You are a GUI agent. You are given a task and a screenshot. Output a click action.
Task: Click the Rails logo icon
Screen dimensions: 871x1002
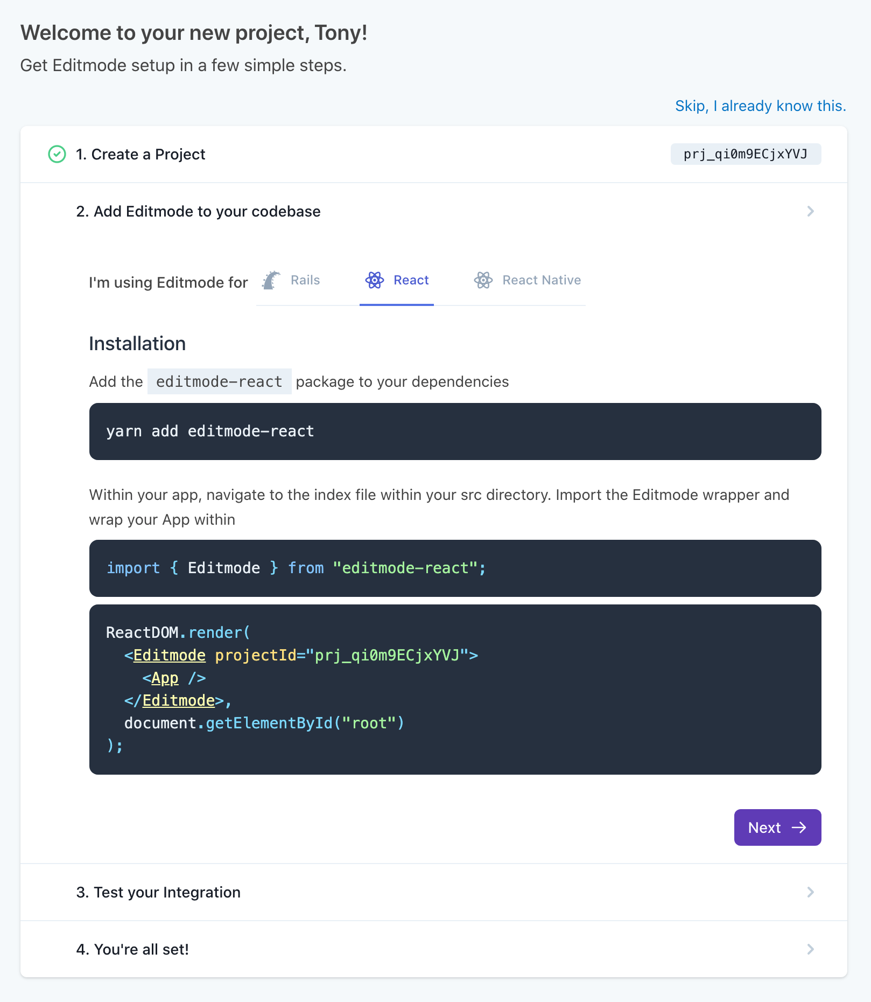pos(272,280)
